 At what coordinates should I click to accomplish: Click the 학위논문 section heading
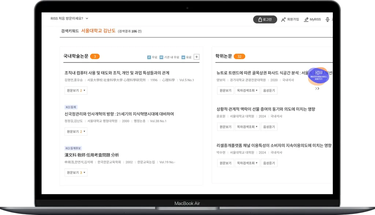(x=224, y=56)
